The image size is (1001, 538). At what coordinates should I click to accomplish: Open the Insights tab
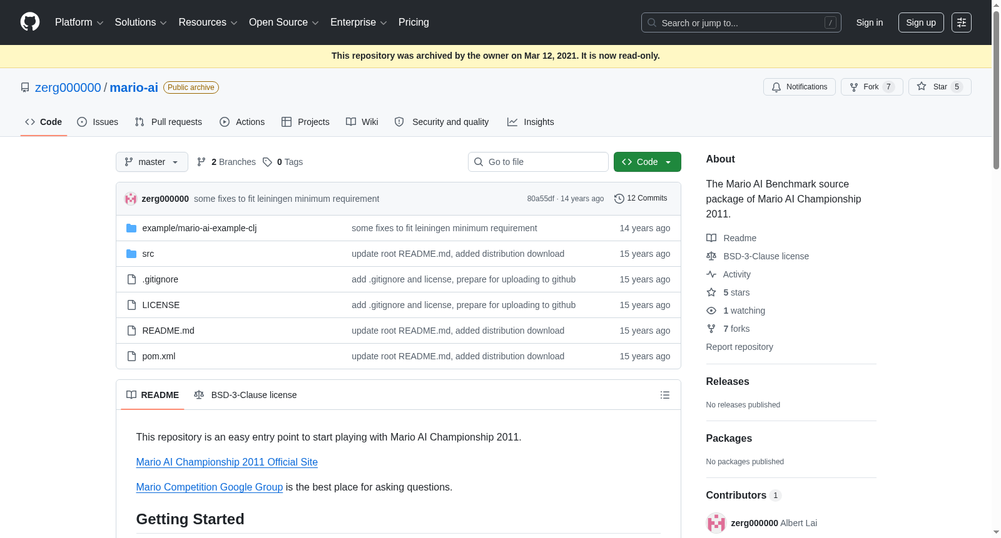(531, 122)
